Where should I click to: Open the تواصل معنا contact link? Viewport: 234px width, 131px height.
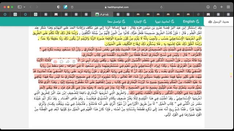point(116,21)
